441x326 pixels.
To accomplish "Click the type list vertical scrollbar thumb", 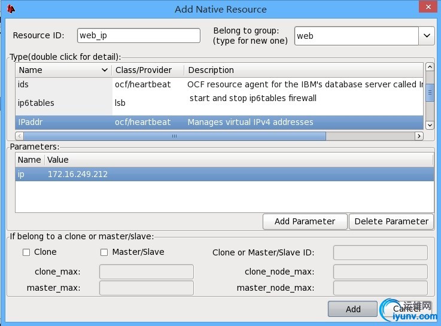I will (x=430, y=93).
